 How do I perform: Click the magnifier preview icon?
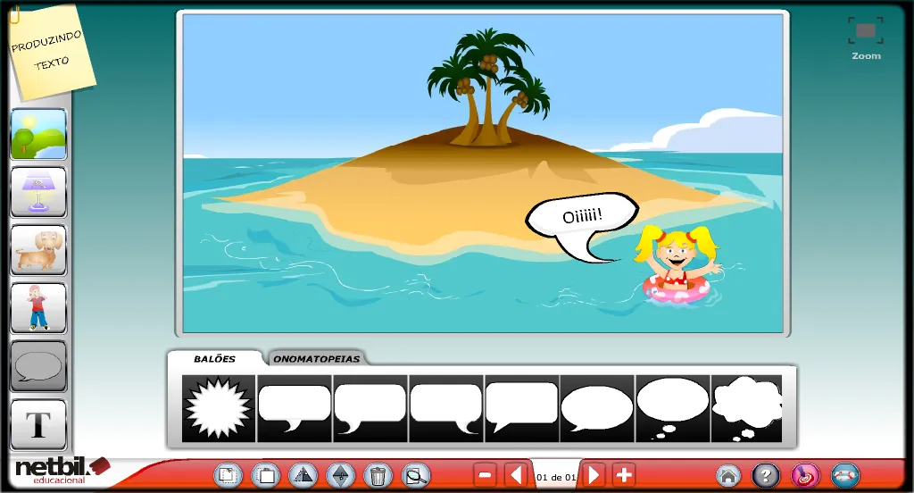click(x=416, y=475)
